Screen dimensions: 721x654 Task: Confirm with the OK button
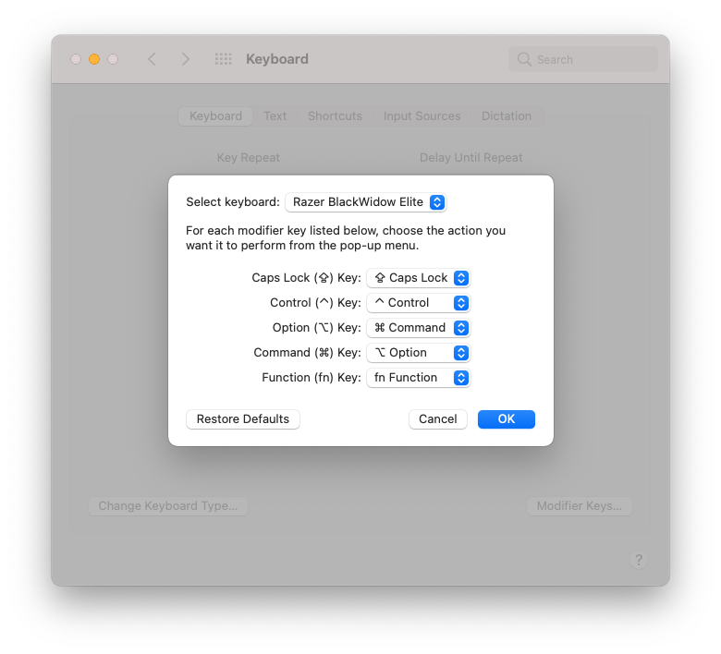pos(507,419)
